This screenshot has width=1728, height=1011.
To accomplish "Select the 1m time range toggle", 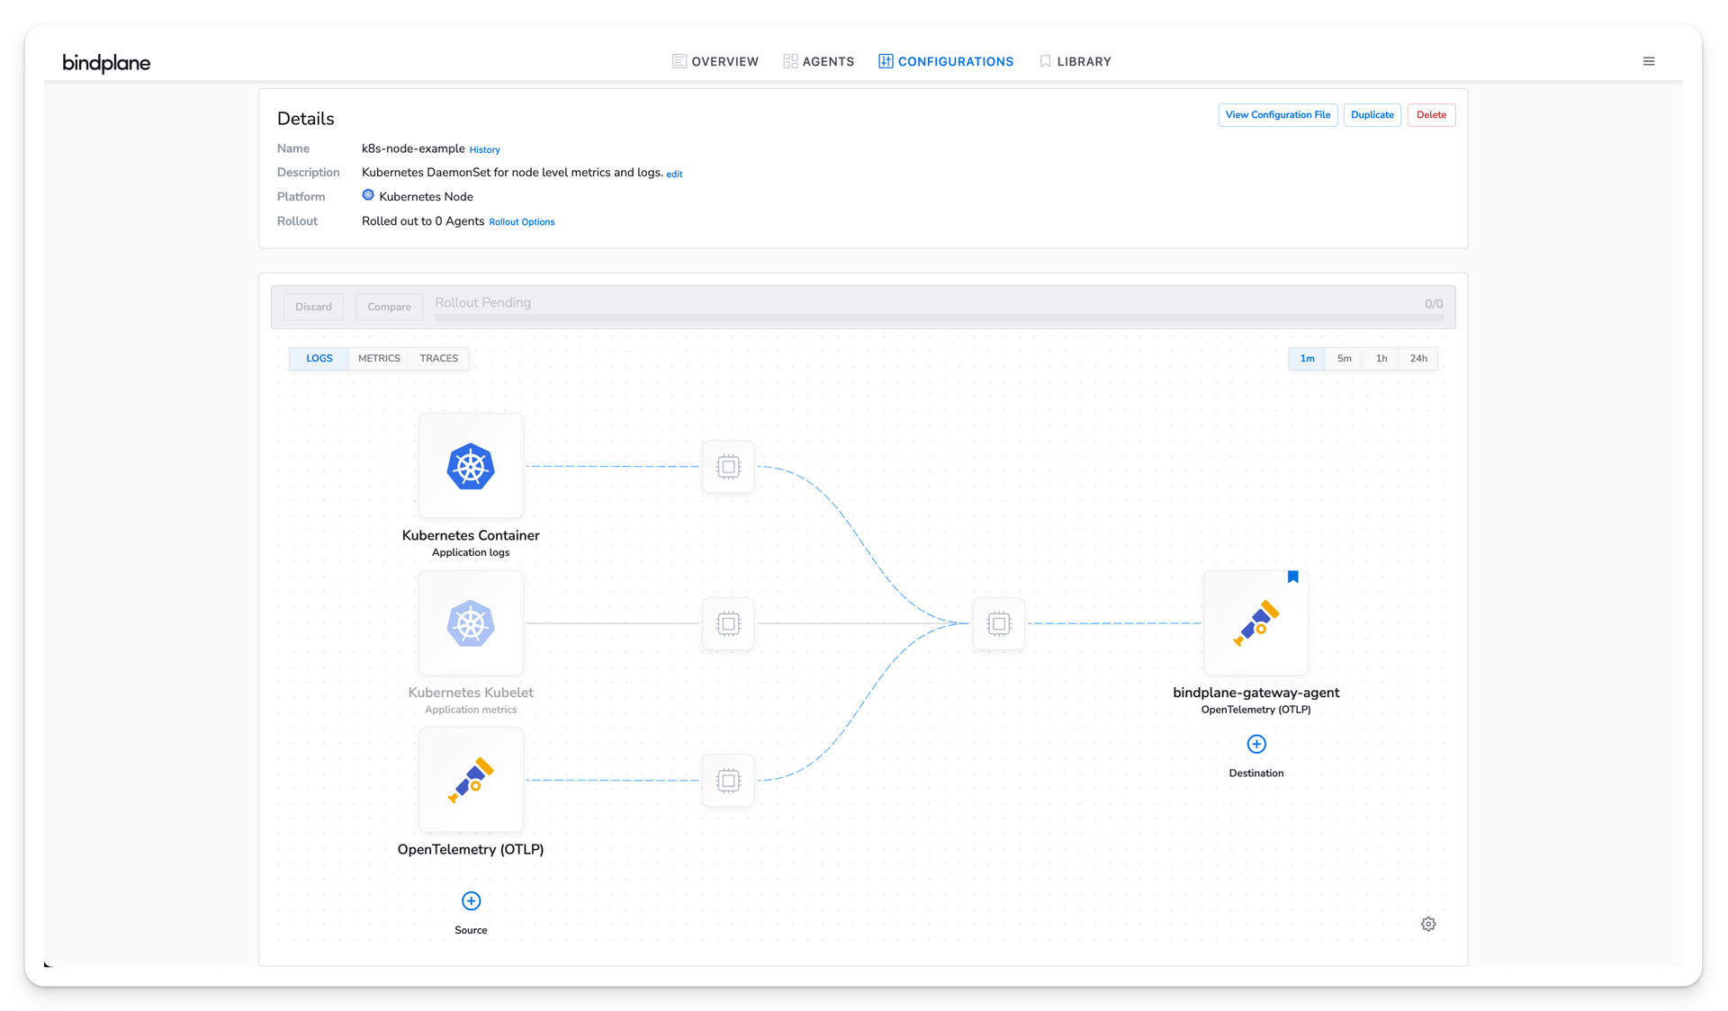I will click(1309, 357).
